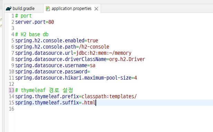Click line number 3 in the gutter
This screenshot has width=213, height=132.
pos(13,28)
